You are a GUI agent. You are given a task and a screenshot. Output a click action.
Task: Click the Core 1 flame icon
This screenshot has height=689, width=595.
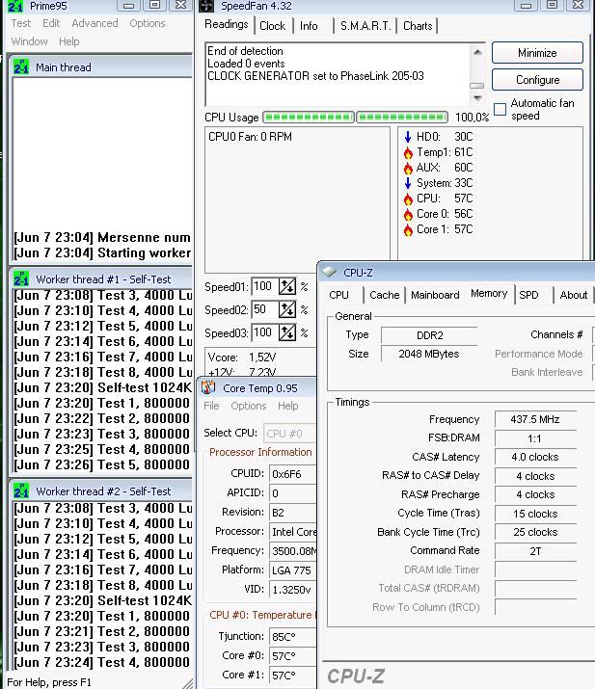tap(408, 229)
